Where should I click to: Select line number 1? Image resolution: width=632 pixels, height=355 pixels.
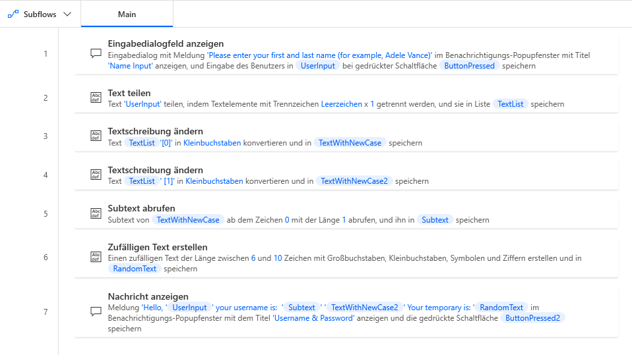click(46, 53)
